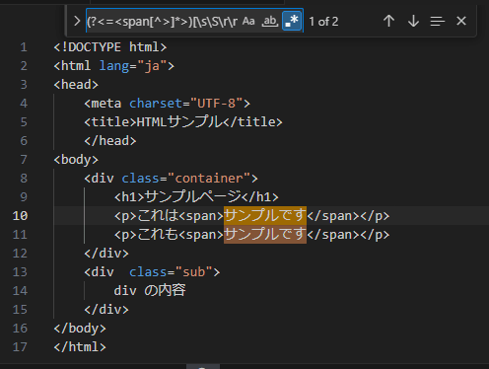Click line number 17 in gutter

(x=20, y=347)
